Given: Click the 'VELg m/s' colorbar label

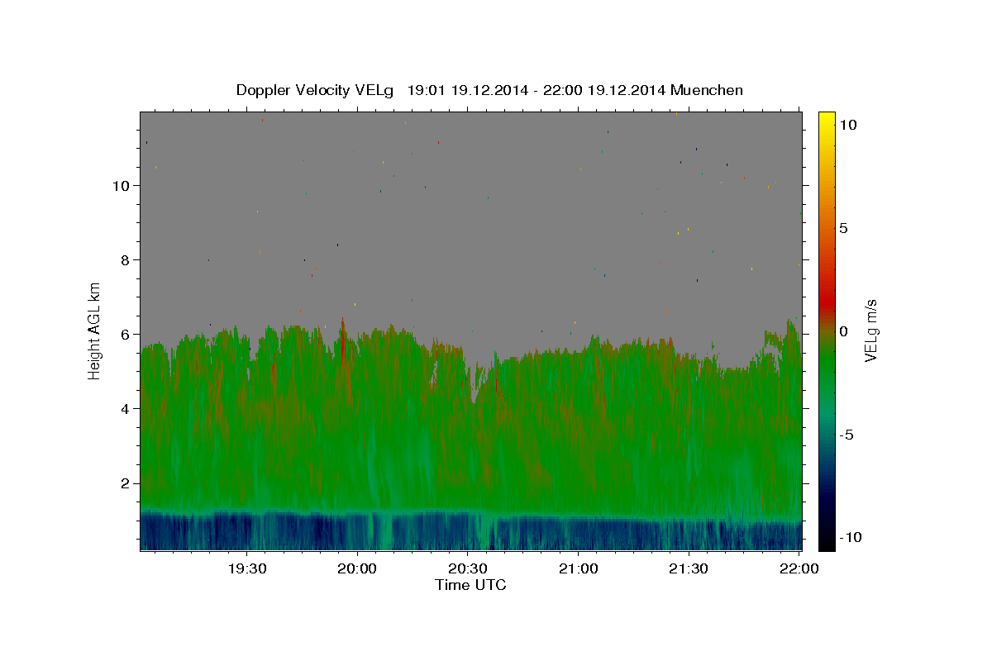Looking at the screenshot, I should pos(870,330).
